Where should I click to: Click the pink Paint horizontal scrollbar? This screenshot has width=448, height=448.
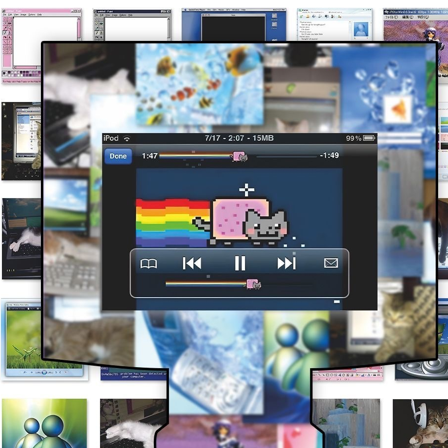pos(27,68)
